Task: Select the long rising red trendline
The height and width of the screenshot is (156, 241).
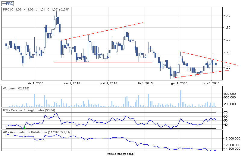Action: coord(102,31)
